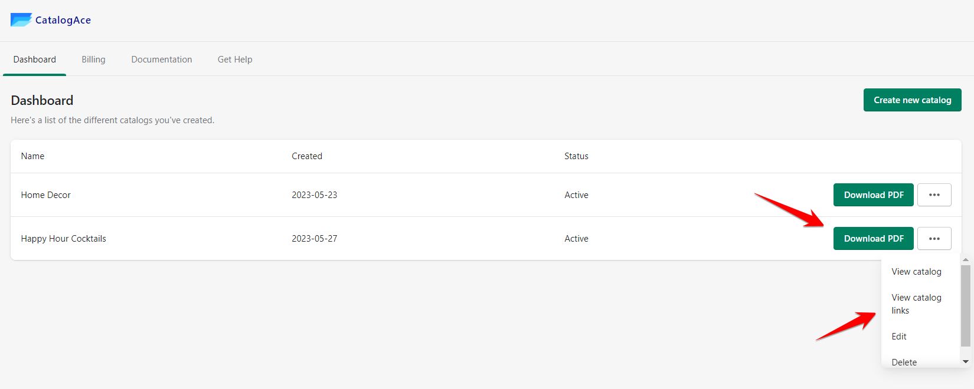Select the Dashboard tab

(35, 60)
